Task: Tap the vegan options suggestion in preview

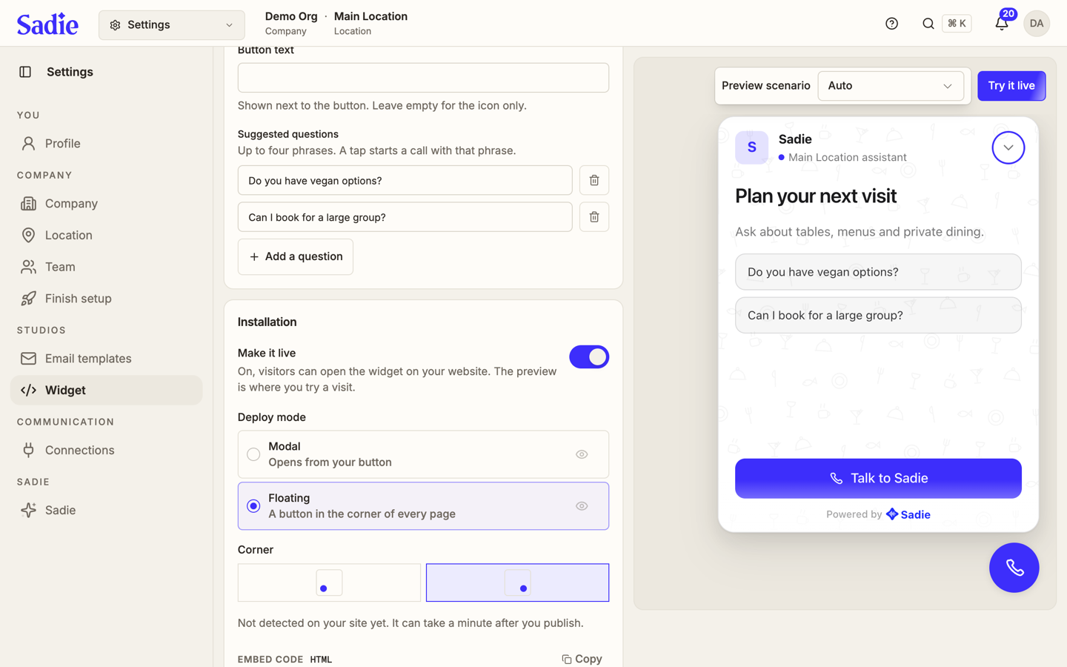Action: point(878,272)
